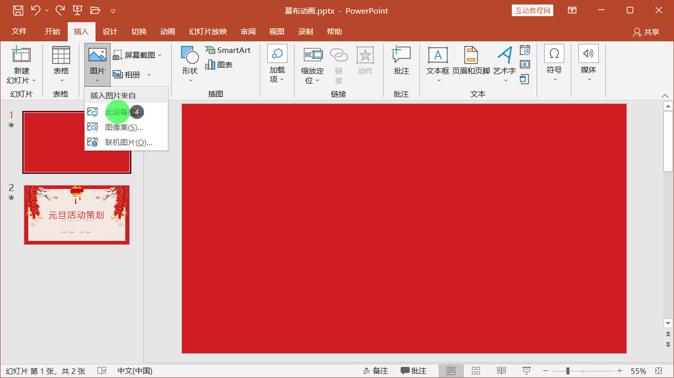
Task: Switch to the 切换 transitions tab
Action: 139,31
